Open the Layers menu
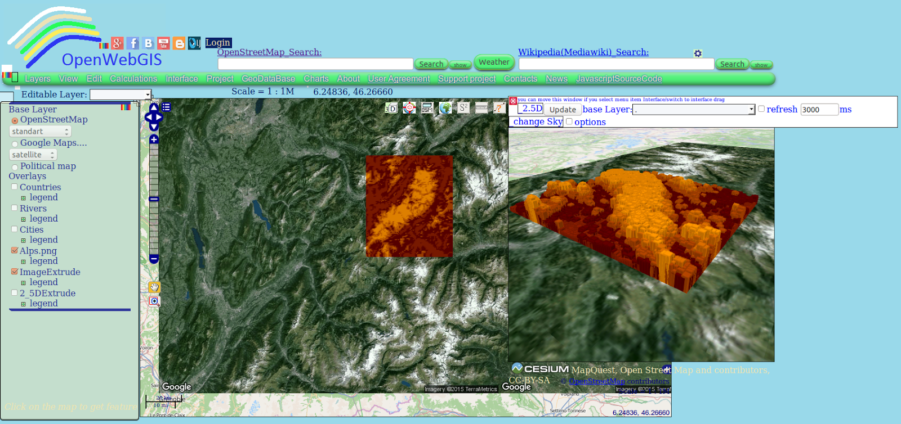901x424 pixels. tap(38, 79)
